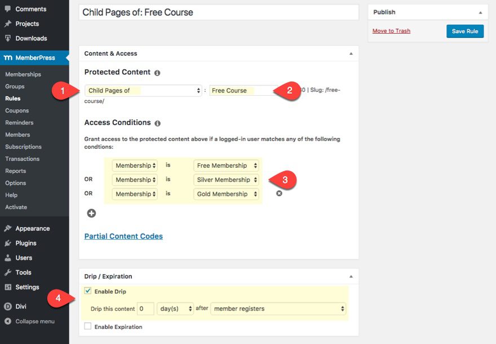Click the Protected Content info icon
Viewport: 496px width, 344px height.
tap(157, 73)
